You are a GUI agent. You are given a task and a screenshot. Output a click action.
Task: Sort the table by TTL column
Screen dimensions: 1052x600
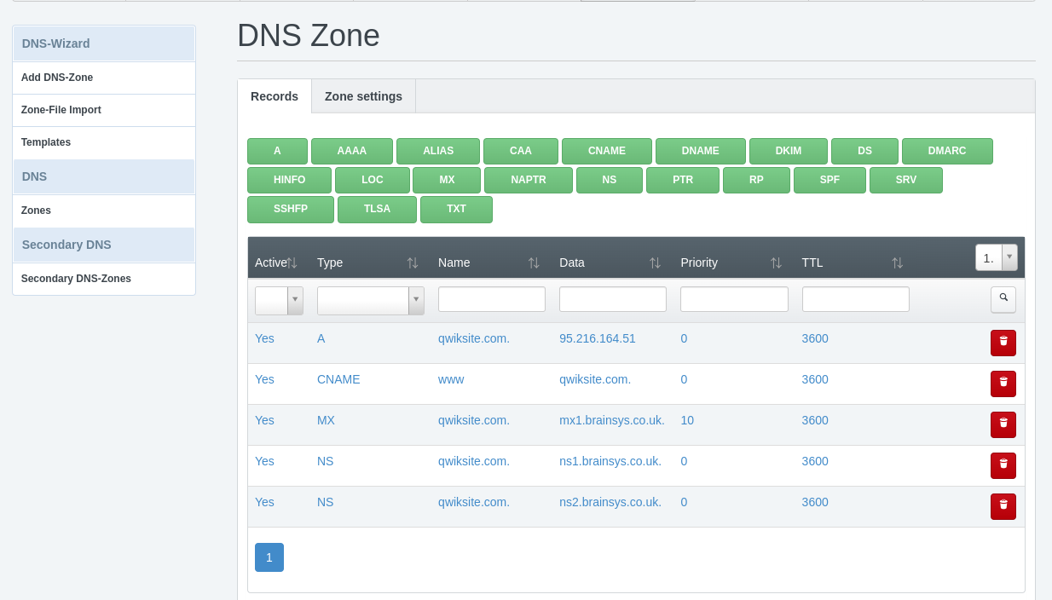pyautogui.click(x=897, y=262)
